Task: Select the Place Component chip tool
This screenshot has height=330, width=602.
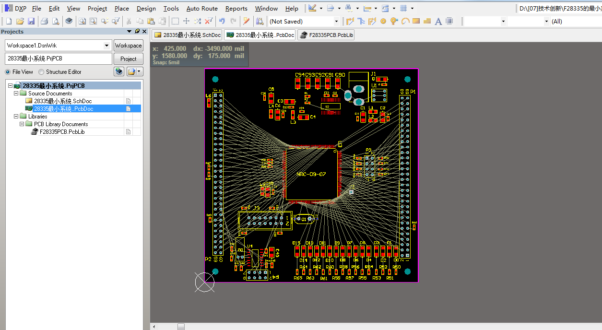Action: (449, 21)
